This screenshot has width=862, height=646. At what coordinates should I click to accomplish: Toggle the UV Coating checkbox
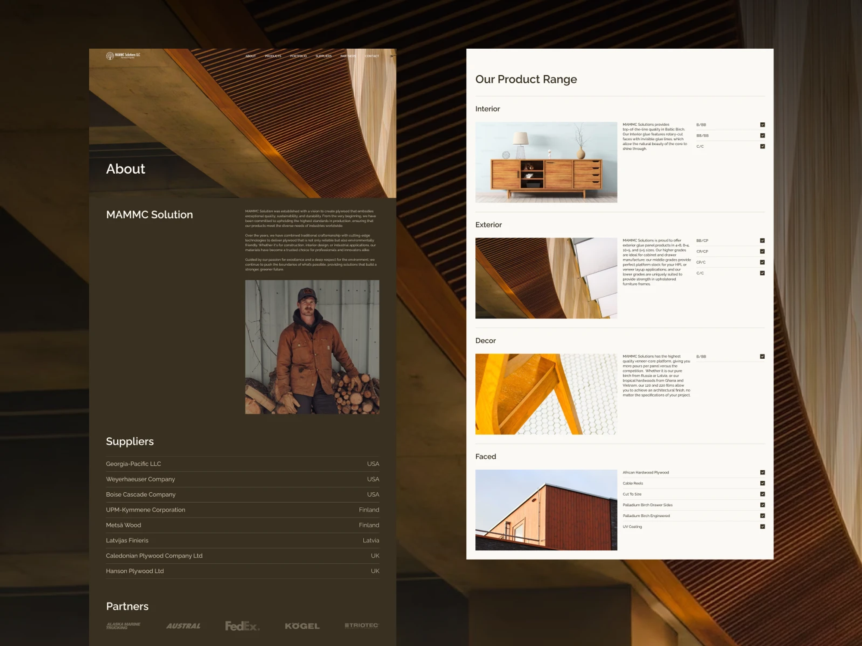click(x=762, y=527)
